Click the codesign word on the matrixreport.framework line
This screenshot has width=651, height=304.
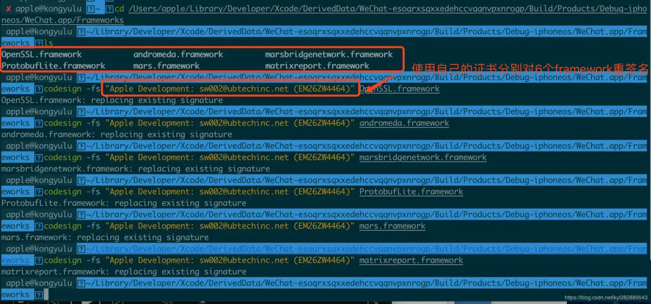tap(62, 260)
